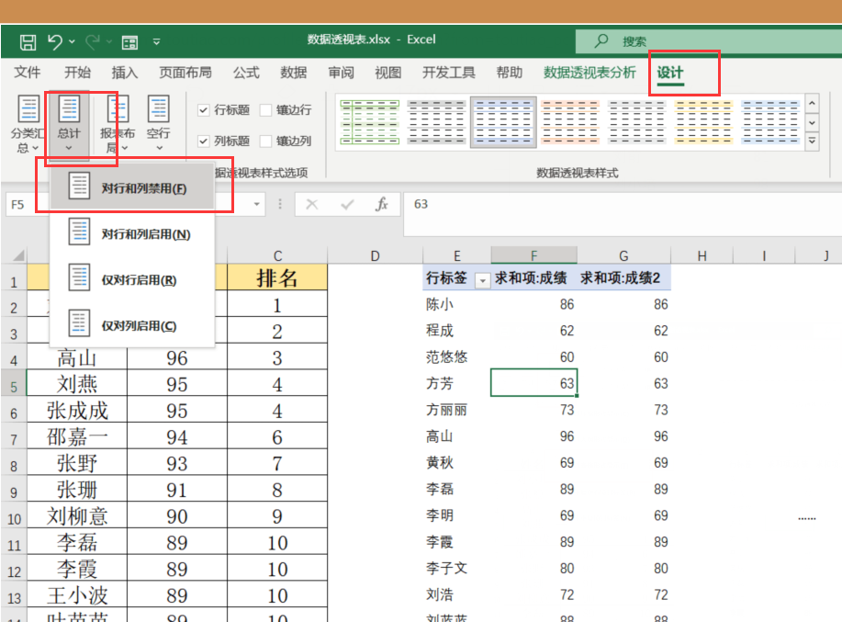The image size is (842, 622).
Task: Switch to the 插入 ribbon tab
Action: (125, 73)
